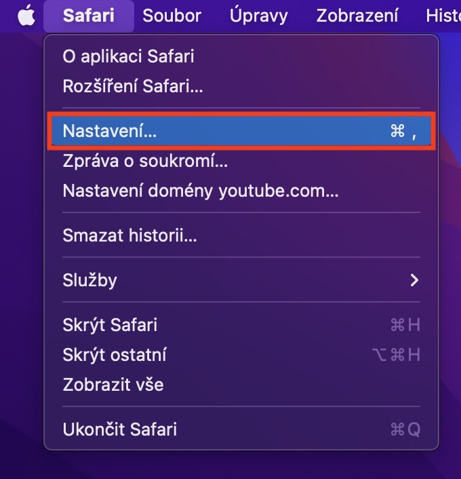The height and width of the screenshot is (479, 461).
Task: Click Smazat historii…
Action: pyautogui.click(x=130, y=235)
